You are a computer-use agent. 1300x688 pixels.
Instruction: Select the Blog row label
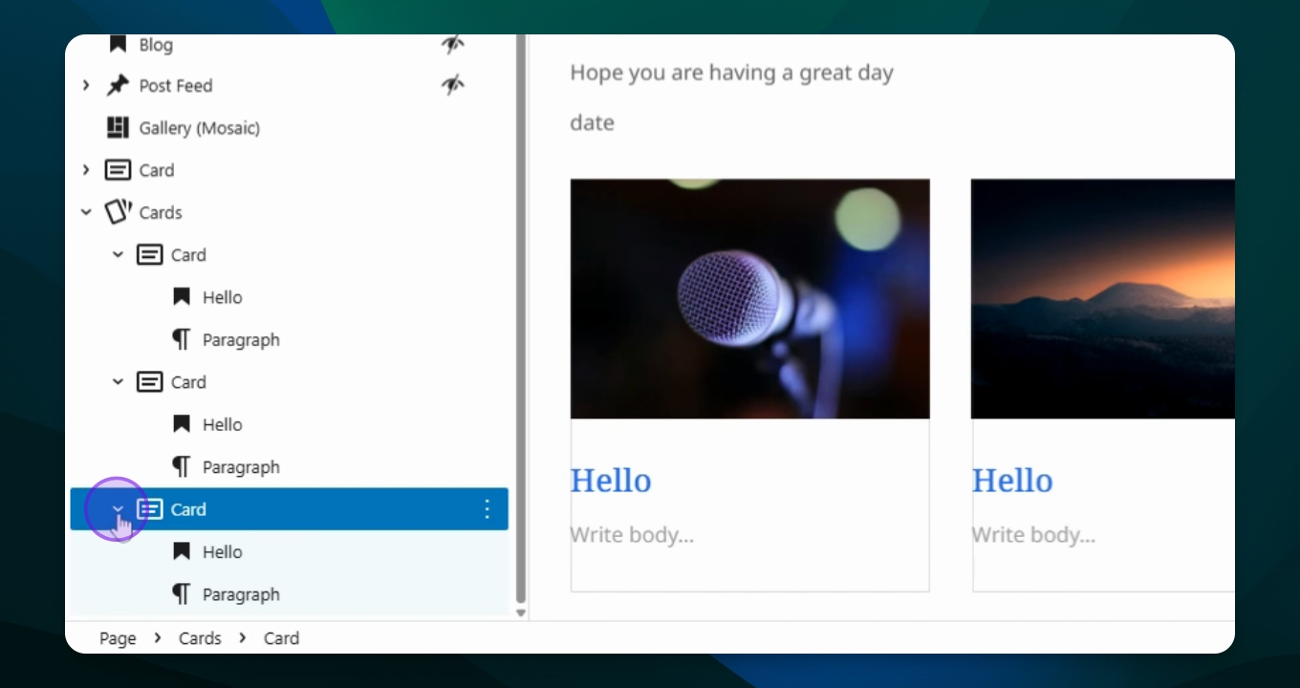click(x=156, y=45)
